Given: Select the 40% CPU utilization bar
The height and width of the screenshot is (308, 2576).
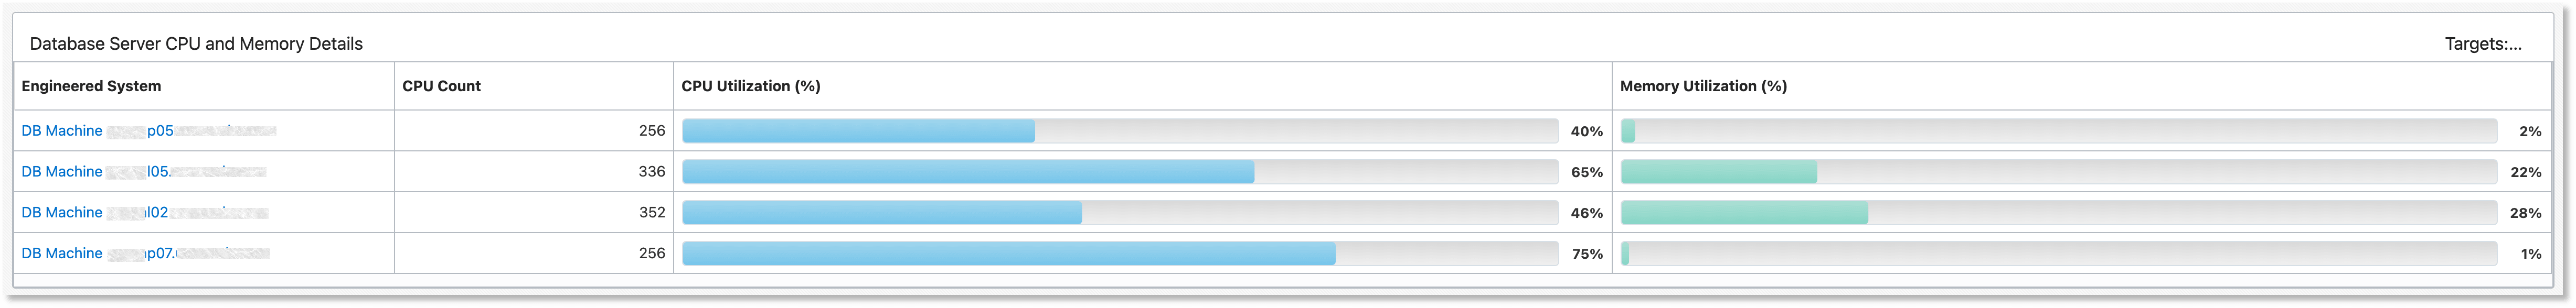Looking at the screenshot, I should [x=1120, y=131].
